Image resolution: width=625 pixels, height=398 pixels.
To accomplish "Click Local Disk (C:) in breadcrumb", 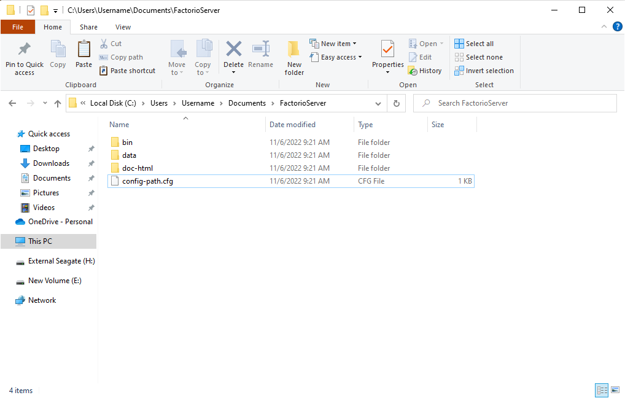I will pyautogui.click(x=113, y=103).
